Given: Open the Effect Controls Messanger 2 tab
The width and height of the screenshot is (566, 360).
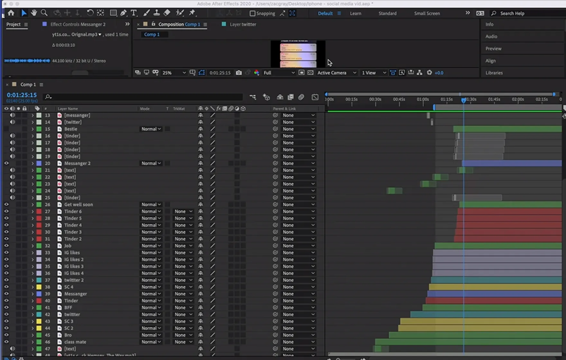Looking at the screenshot, I should [78, 24].
